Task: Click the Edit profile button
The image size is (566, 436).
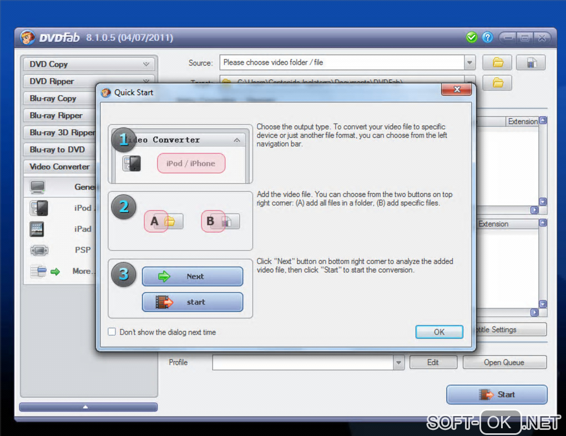Action: coord(433,362)
